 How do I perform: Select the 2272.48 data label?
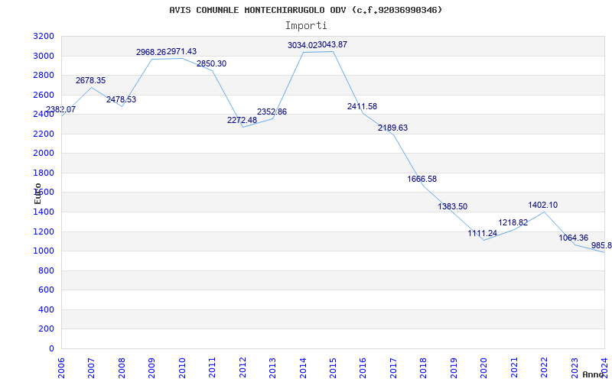[x=242, y=120]
